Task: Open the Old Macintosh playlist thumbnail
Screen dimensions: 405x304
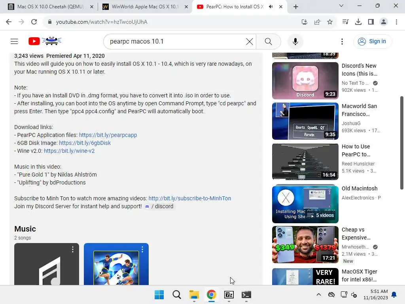Action: pos(305,204)
